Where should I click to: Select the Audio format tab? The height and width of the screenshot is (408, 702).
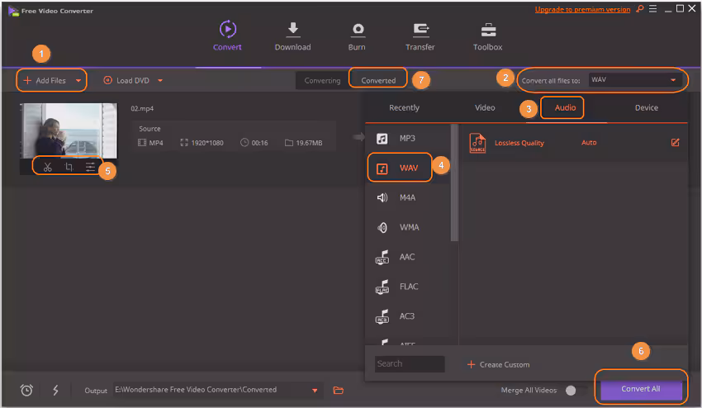565,107
